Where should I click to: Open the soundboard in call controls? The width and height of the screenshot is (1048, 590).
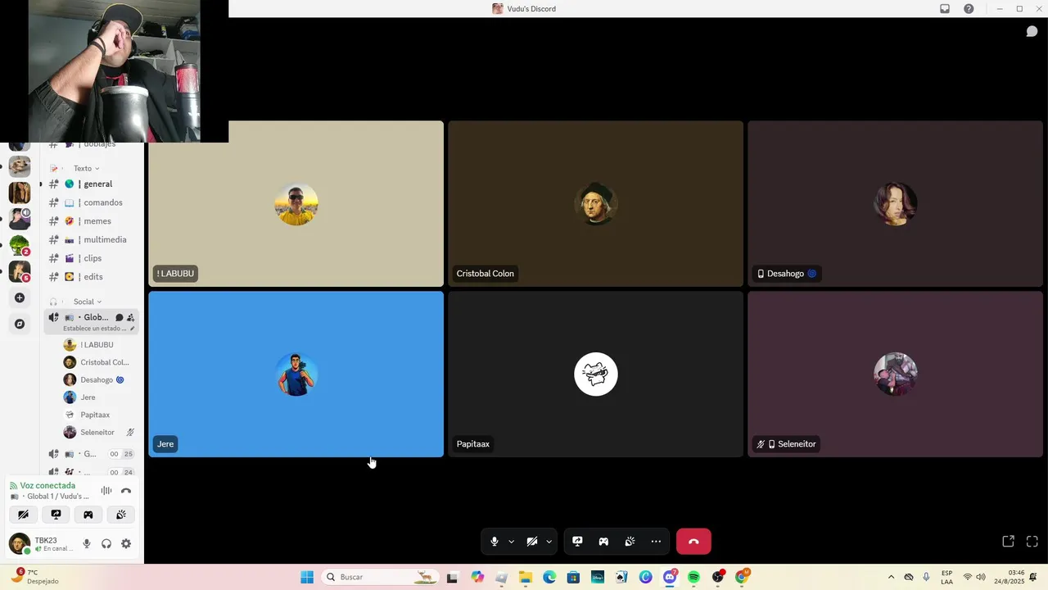click(630, 542)
